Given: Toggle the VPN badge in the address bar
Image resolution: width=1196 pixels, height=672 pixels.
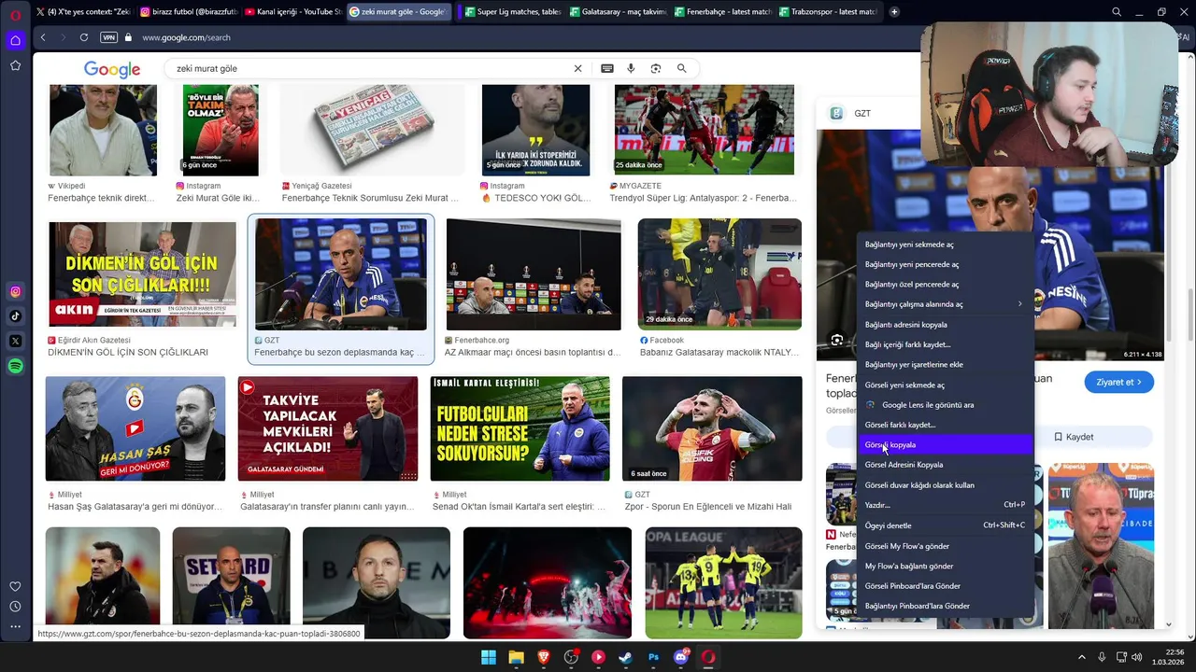Looking at the screenshot, I should coord(108,37).
